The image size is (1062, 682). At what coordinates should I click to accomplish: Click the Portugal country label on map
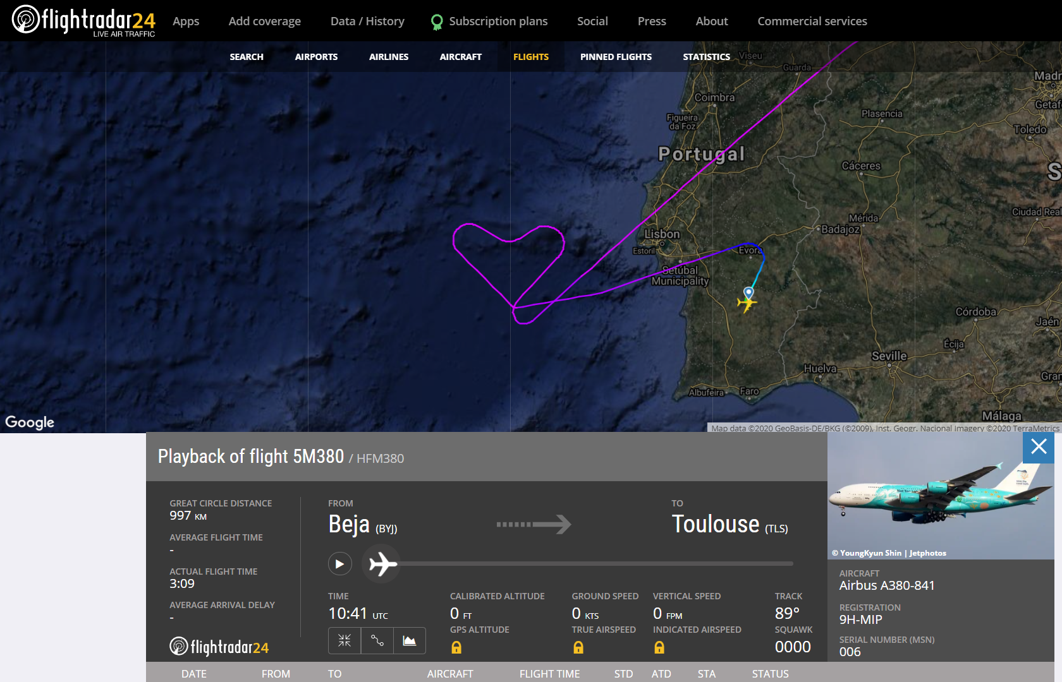pos(701,153)
